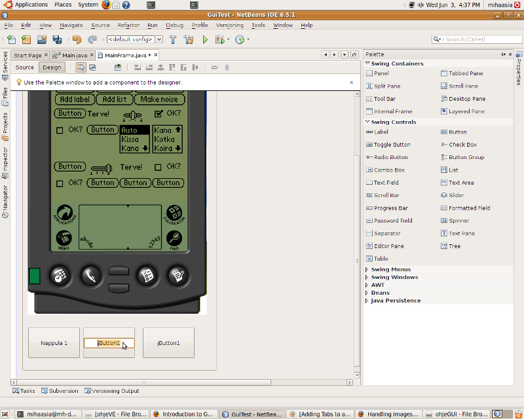524x419 pixels.
Task: Click Align Top in Row icon
Action: (172, 67)
